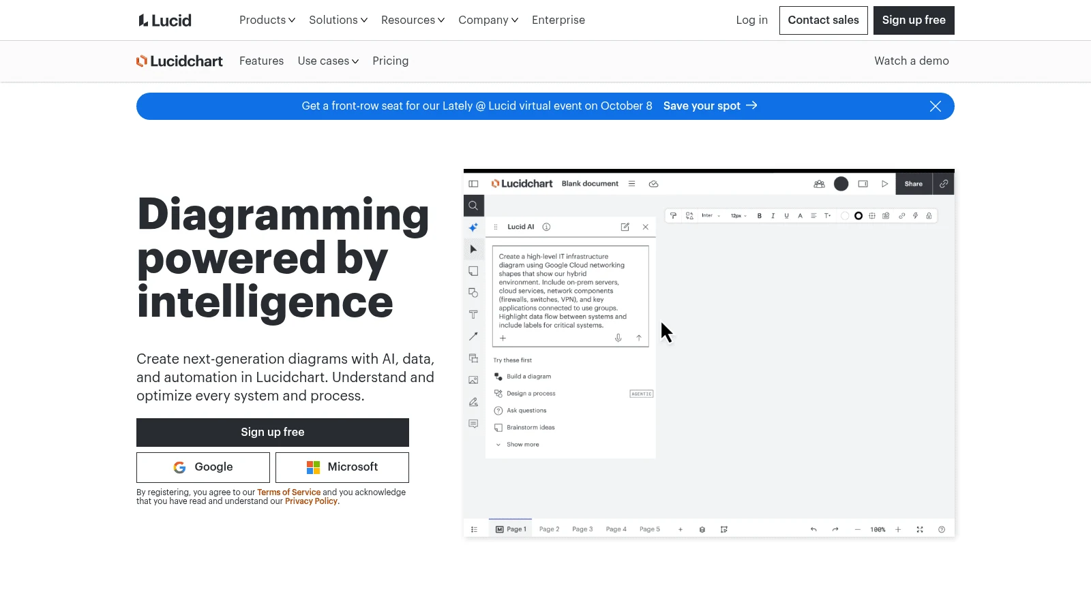This screenshot has height=613, width=1091.
Task: Click the Save your spot link
Action: (710, 106)
